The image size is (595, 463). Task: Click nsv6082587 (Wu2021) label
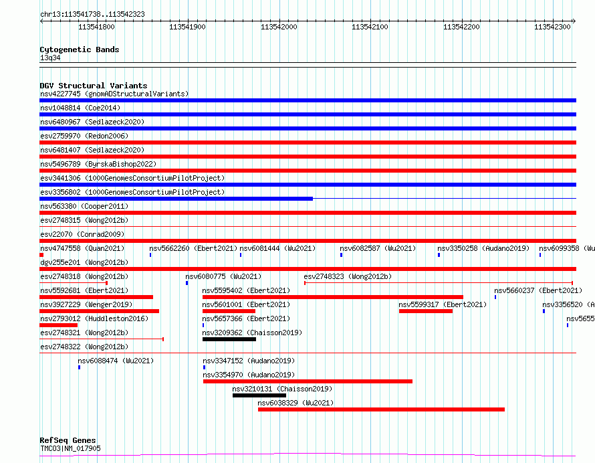[x=378, y=248]
